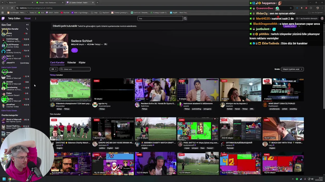Go back with the browser back arrow
Viewport: 325px width, 182px height.
(x=3, y=8)
